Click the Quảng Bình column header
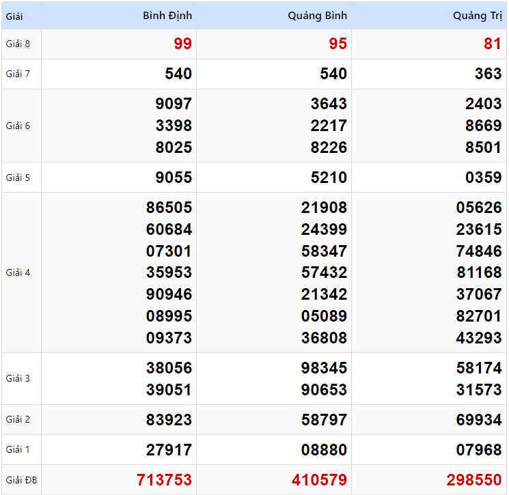 (x=317, y=15)
